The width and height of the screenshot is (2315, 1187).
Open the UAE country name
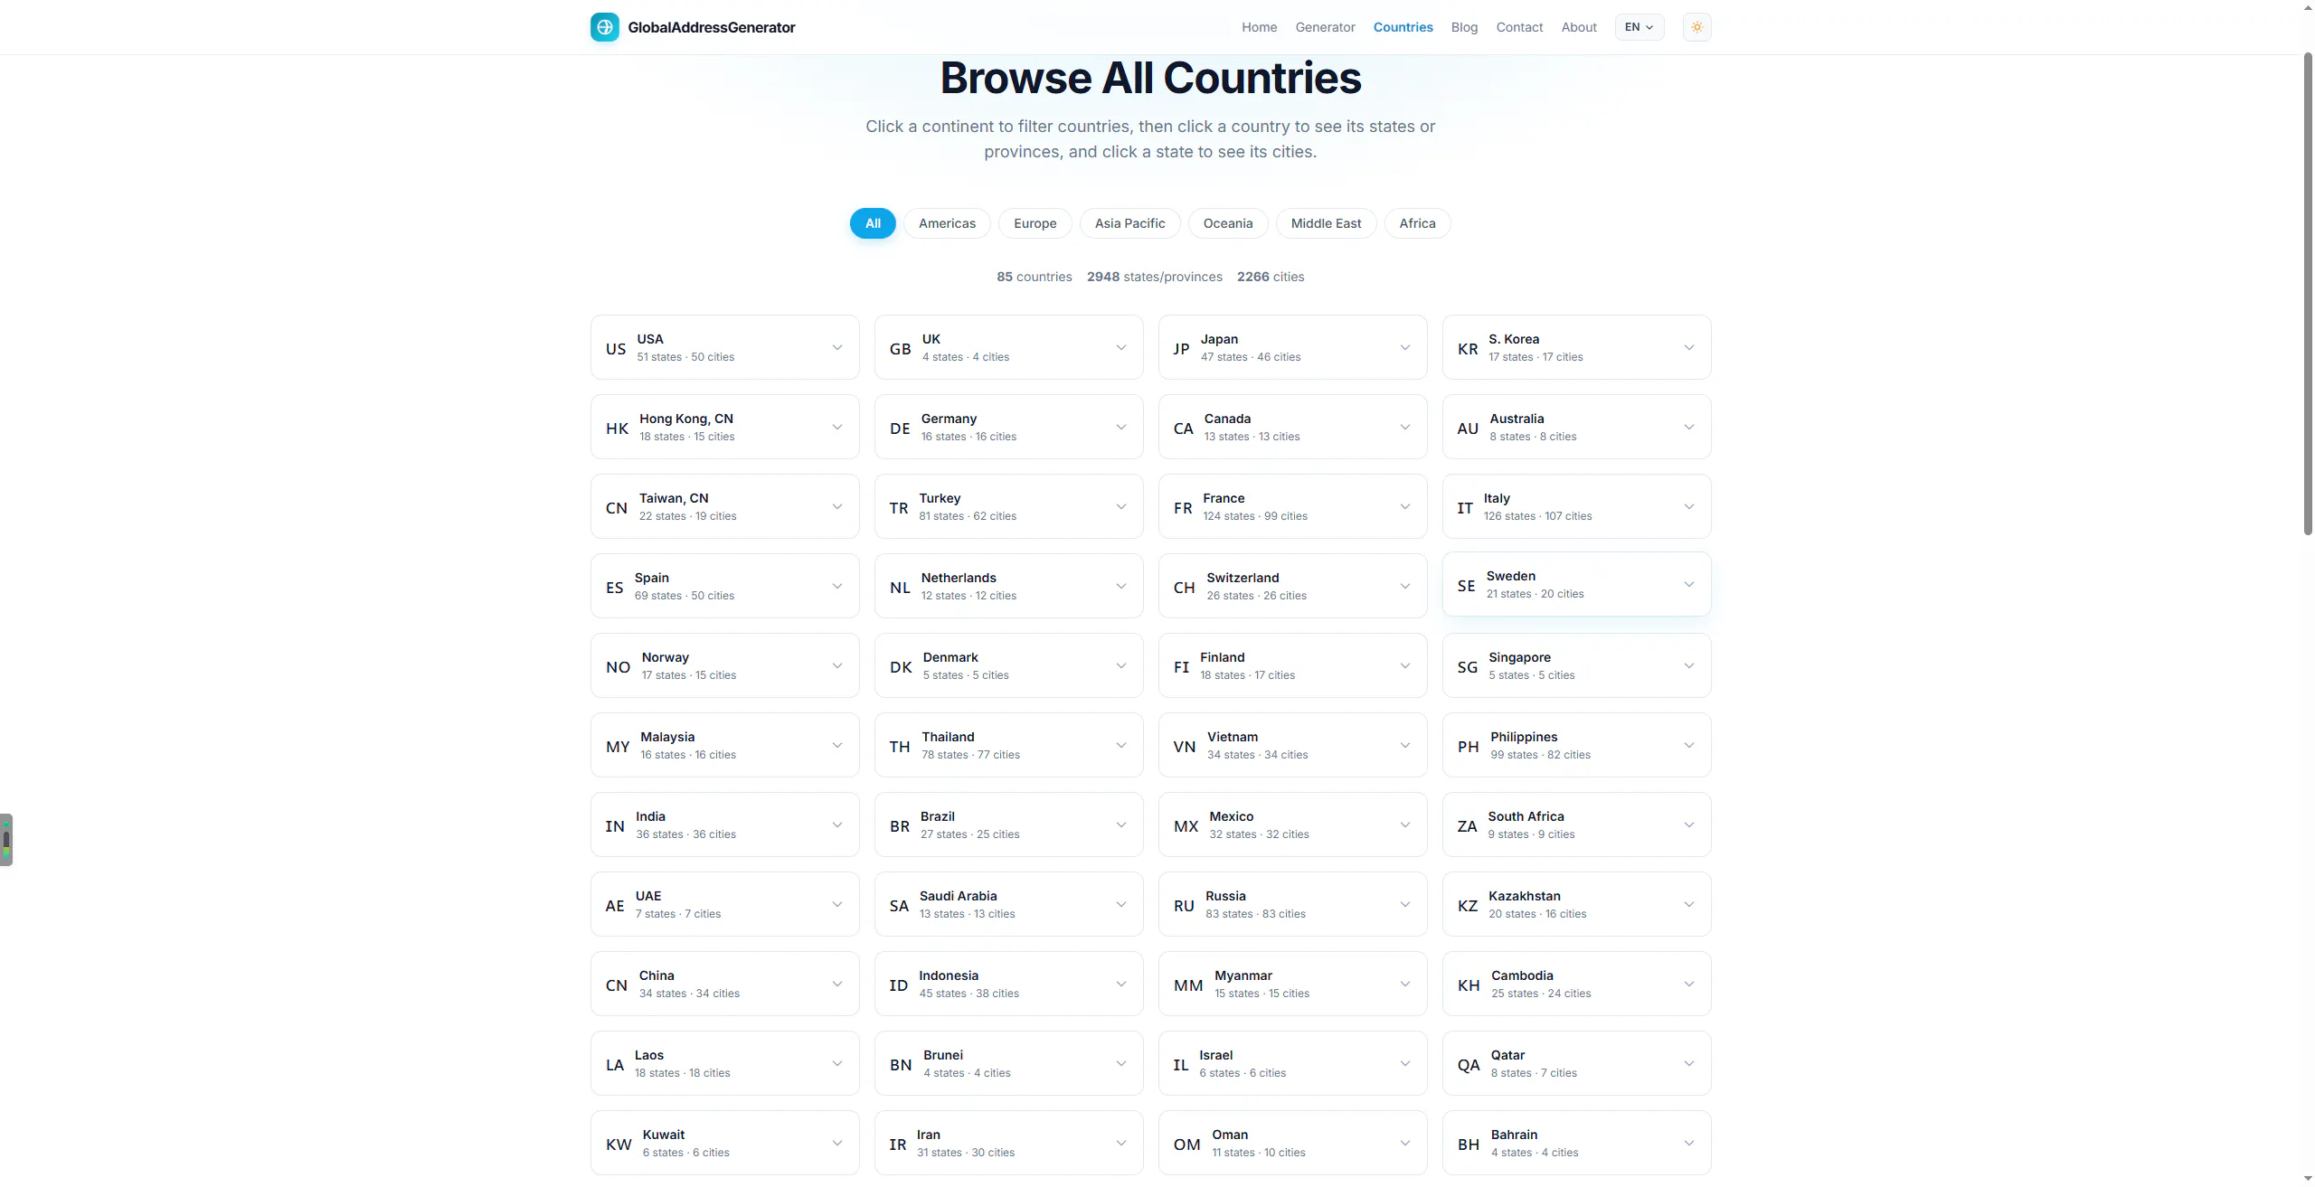648,896
